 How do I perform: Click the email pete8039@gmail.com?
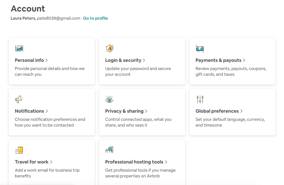coord(59,18)
